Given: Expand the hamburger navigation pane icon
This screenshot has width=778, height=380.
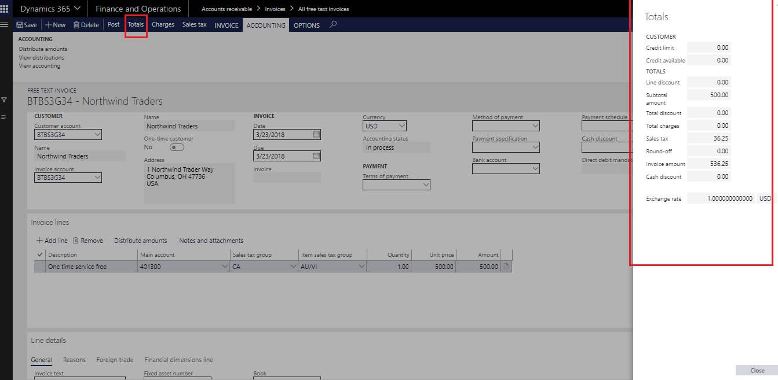Looking at the screenshot, I should pos(5,25).
